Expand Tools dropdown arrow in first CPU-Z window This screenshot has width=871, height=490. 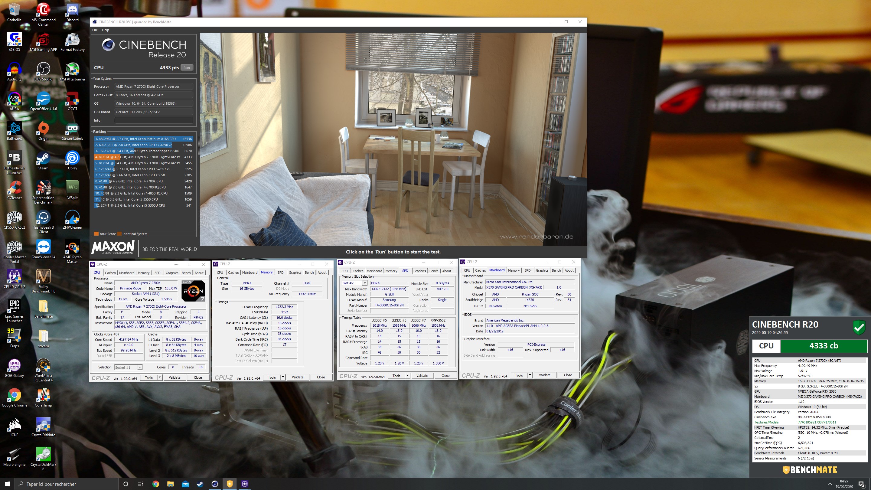tap(160, 377)
